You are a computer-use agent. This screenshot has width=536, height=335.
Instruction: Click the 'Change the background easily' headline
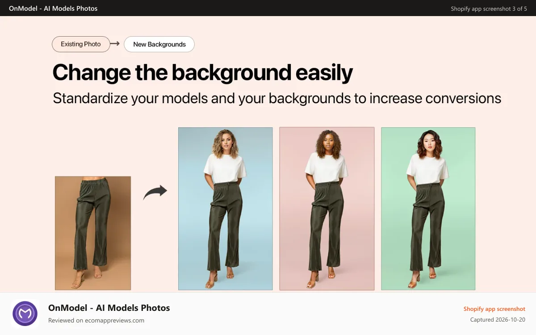tap(202, 72)
